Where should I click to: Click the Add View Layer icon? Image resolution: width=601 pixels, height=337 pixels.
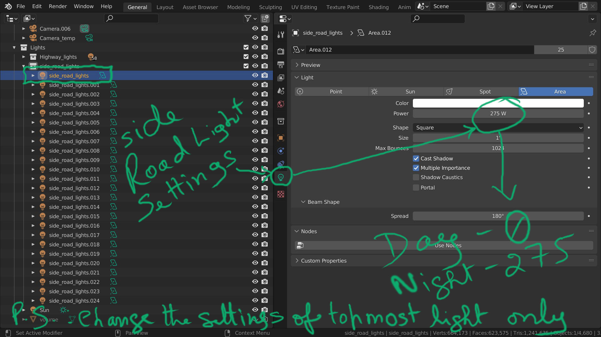coord(583,6)
